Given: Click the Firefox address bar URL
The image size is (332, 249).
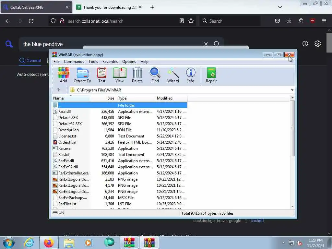Looking at the screenshot, I should pyautogui.click(x=96, y=21).
